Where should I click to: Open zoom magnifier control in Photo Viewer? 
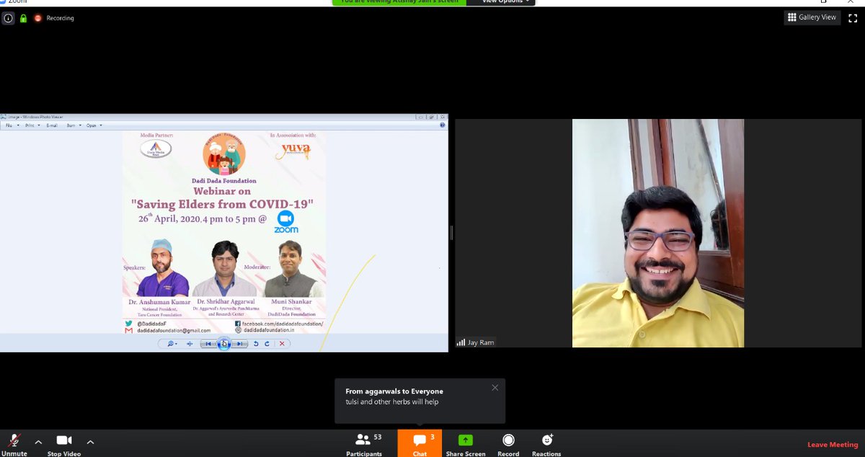(x=172, y=344)
